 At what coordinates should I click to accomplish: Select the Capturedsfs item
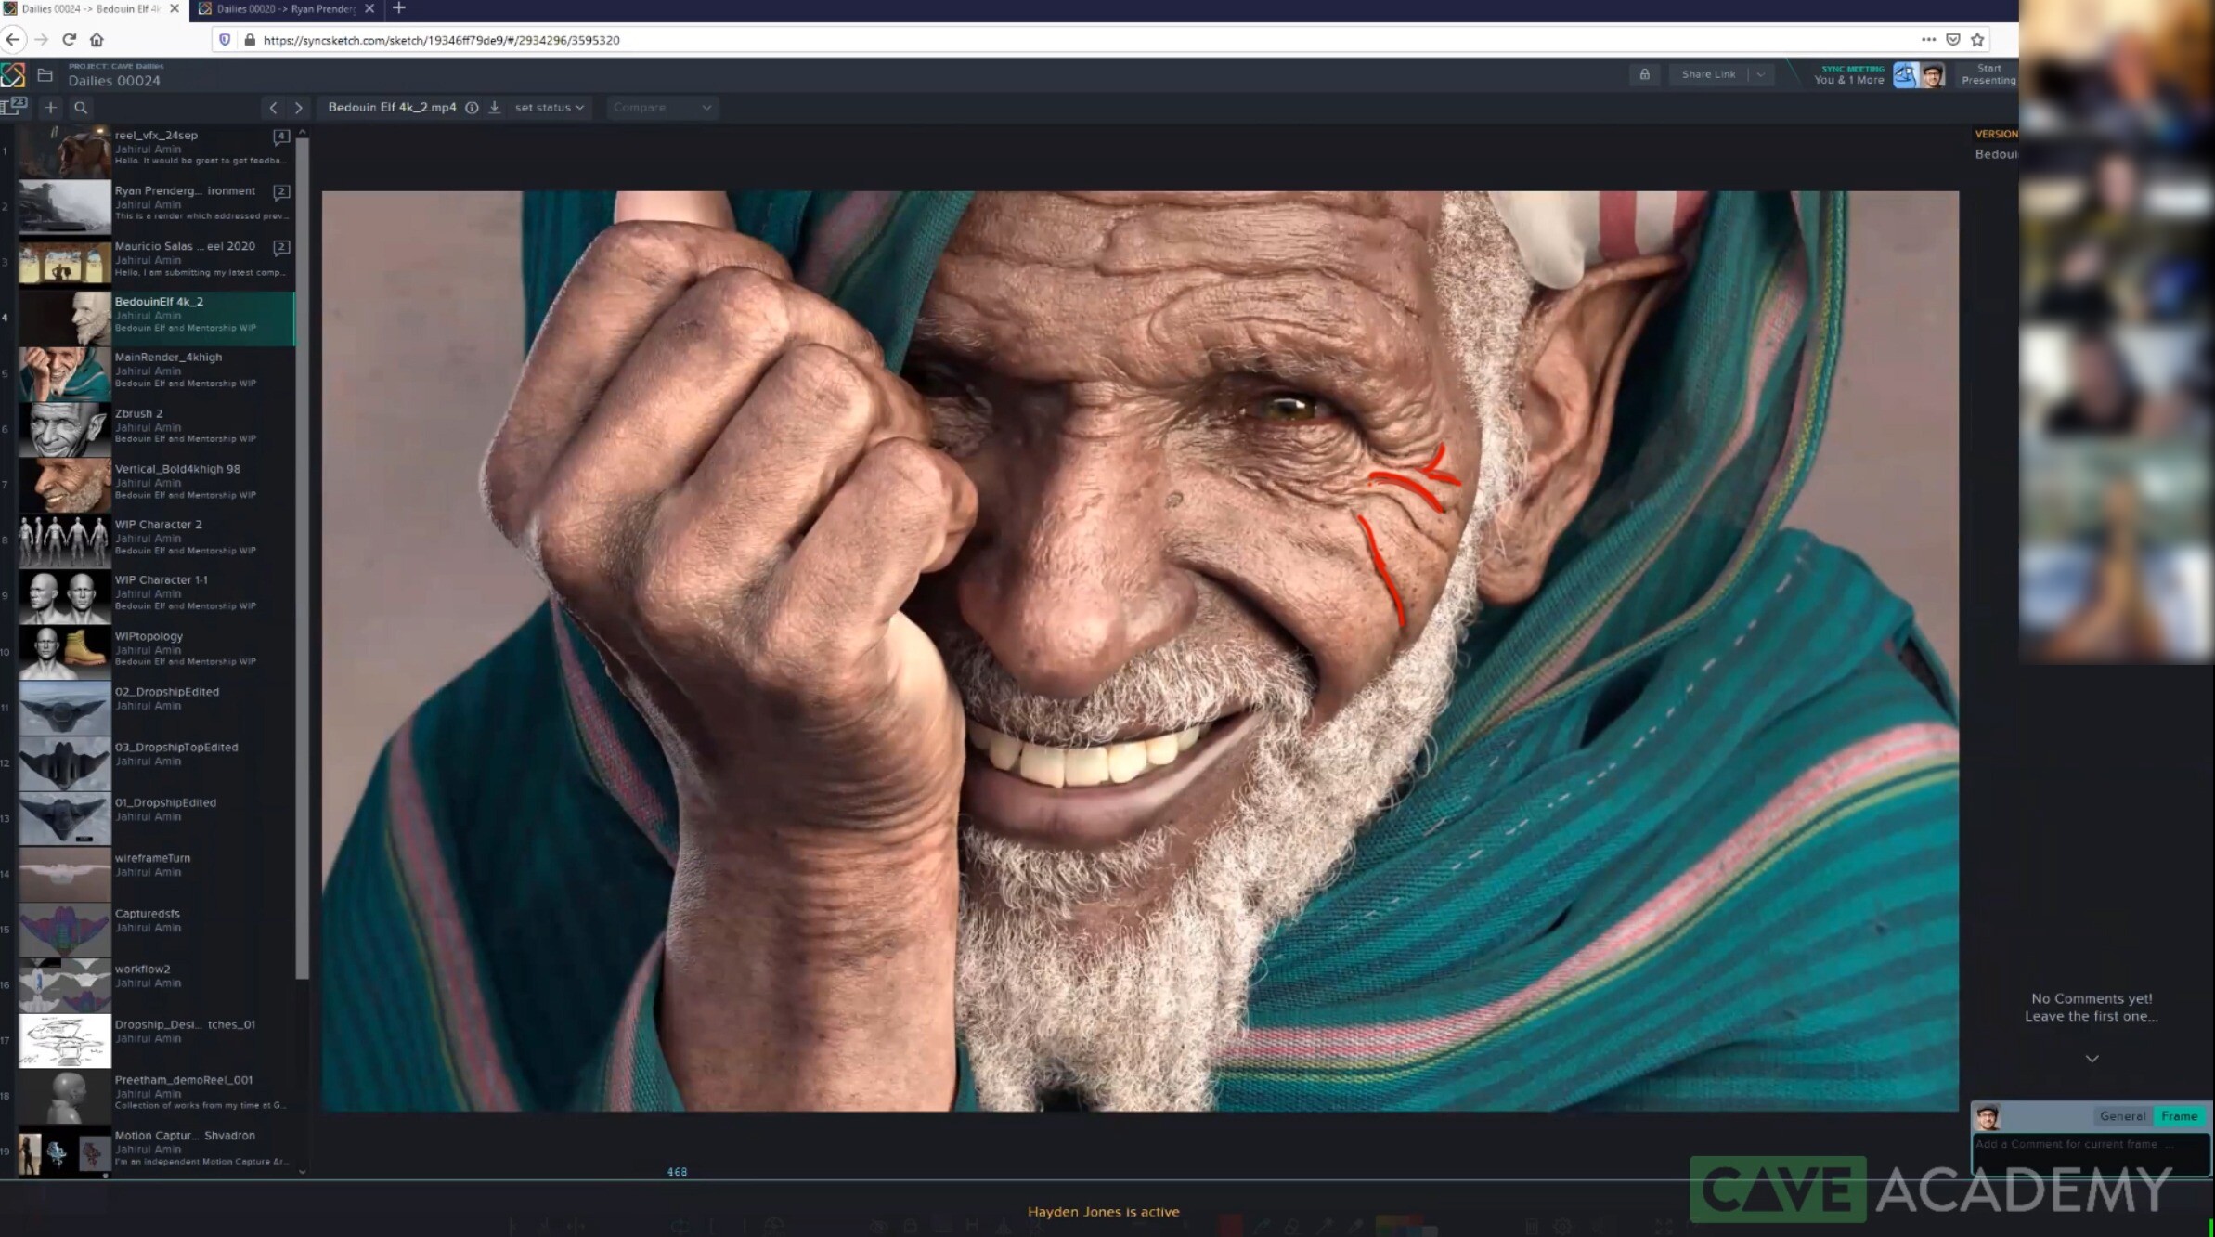click(156, 930)
